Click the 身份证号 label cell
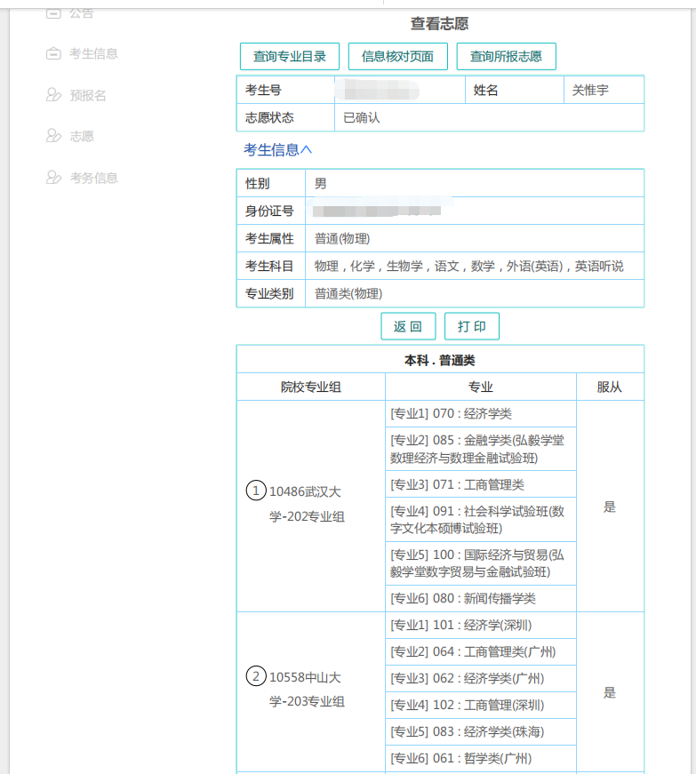Screen dimensions: 696x774 pos(271,211)
